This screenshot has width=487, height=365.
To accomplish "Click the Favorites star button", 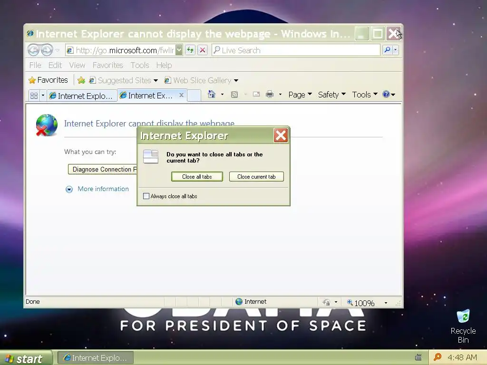I will coord(48,80).
